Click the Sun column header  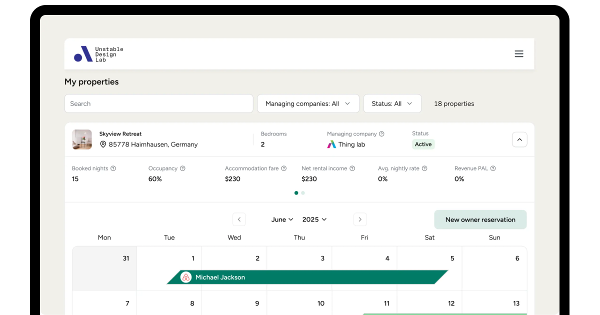(494, 237)
